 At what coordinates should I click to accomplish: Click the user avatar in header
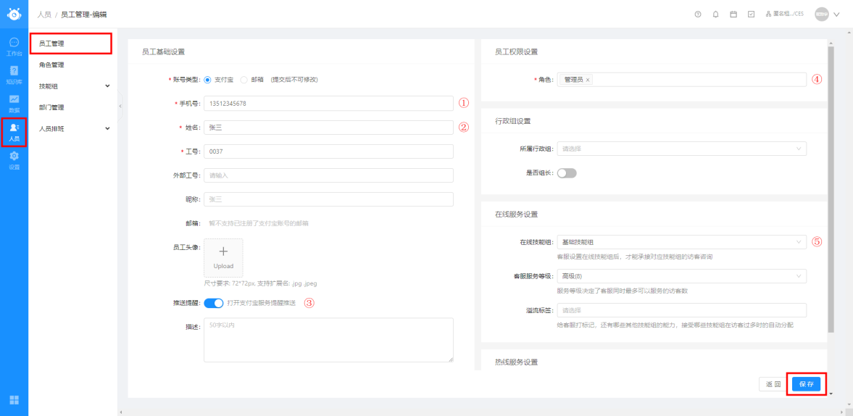tap(821, 14)
